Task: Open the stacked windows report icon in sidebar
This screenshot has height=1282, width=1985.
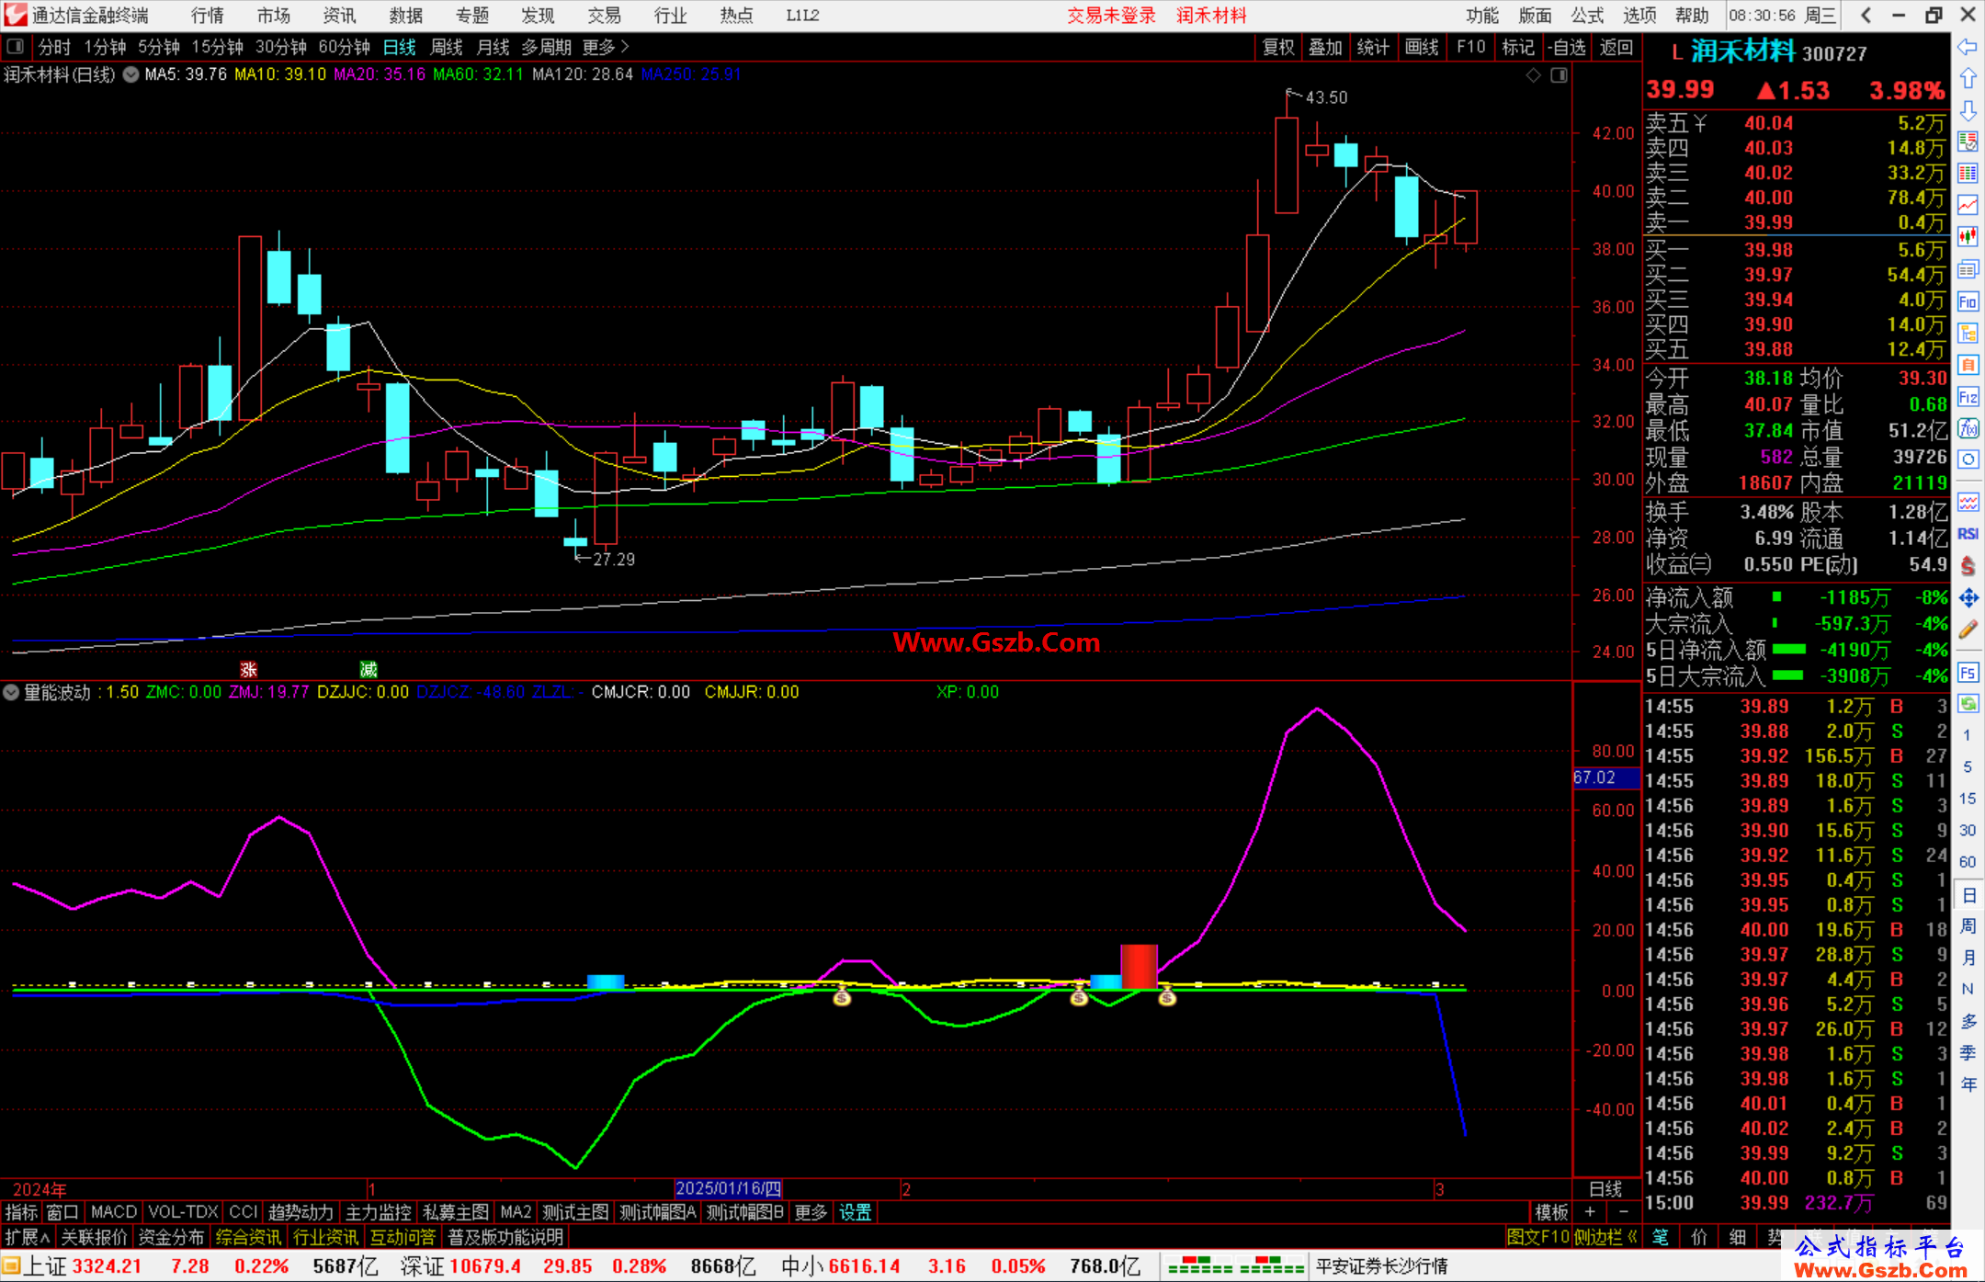Action: point(1968,269)
